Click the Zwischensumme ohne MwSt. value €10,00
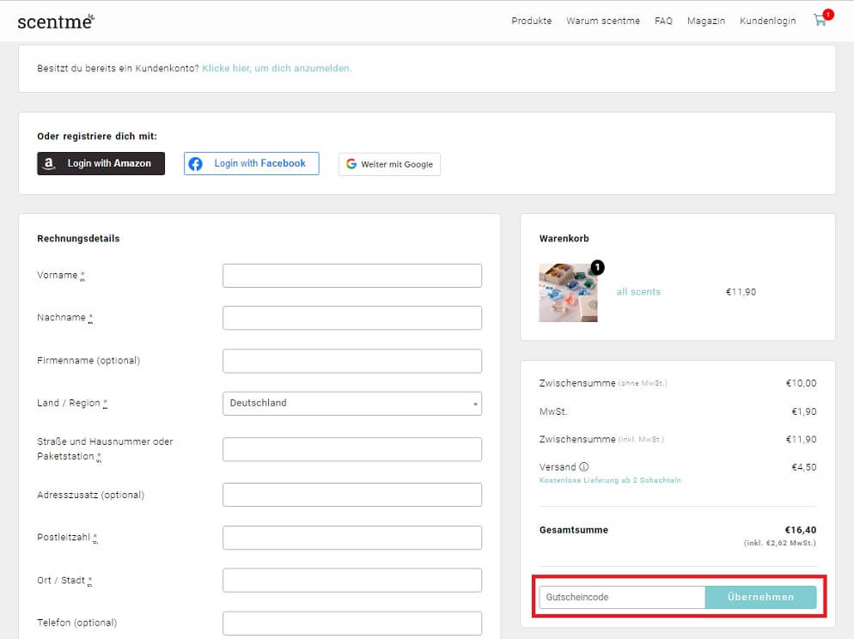Image resolution: width=854 pixels, height=639 pixels. 802,383
